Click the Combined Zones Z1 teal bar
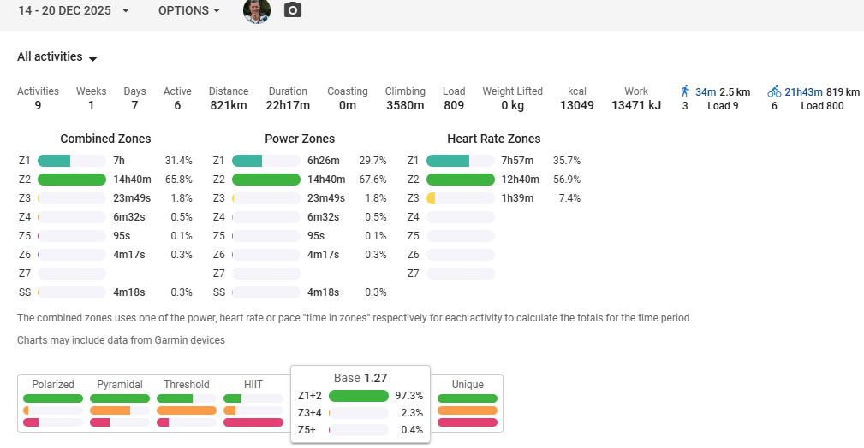The height and width of the screenshot is (448, 864). (x=54, y=161)
